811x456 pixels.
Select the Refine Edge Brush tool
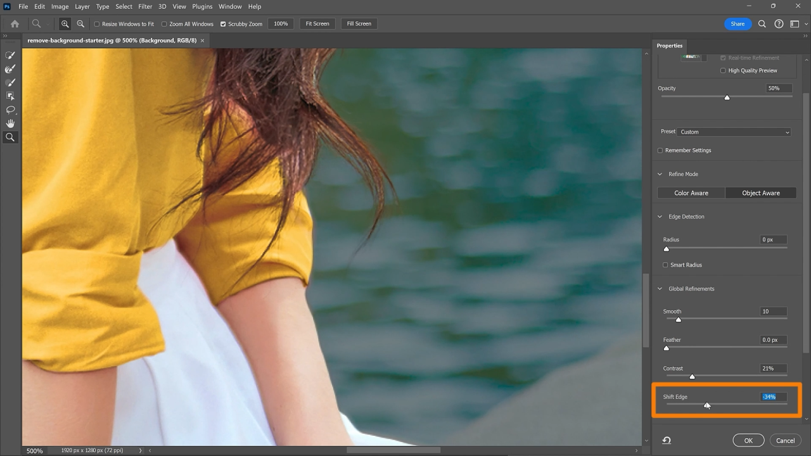pos(10,69)
